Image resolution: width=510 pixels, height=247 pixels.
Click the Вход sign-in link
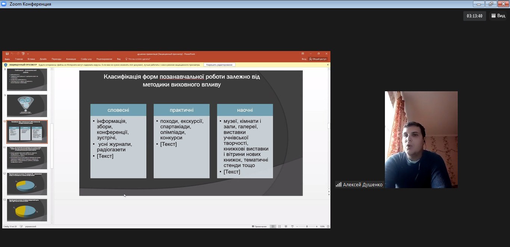pos(304,59)
